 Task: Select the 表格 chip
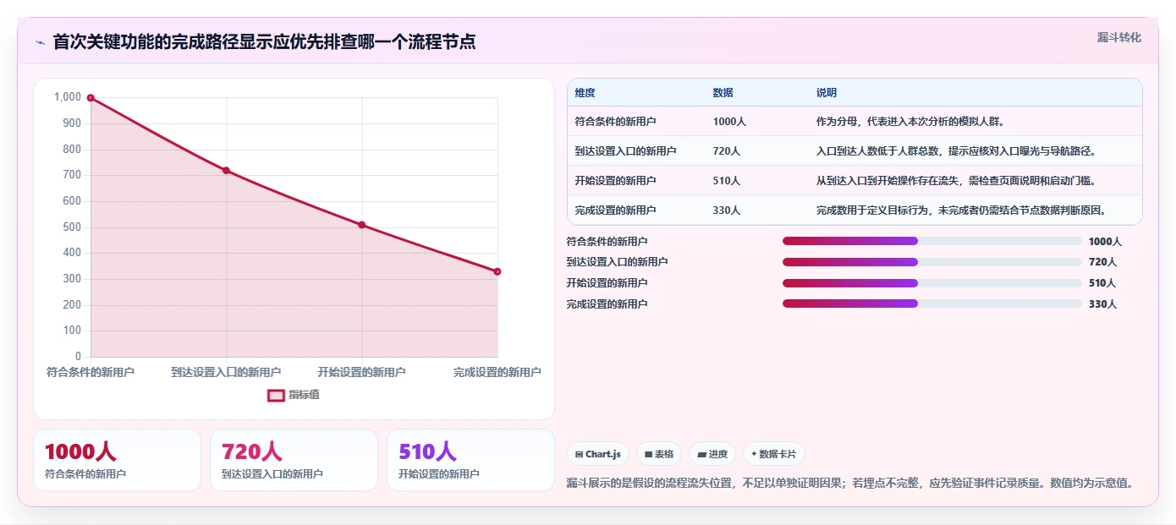click(x=659, y=454)
